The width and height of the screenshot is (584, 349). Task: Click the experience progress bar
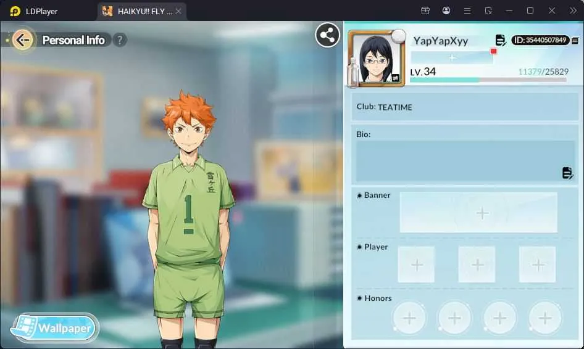(488, 80)
